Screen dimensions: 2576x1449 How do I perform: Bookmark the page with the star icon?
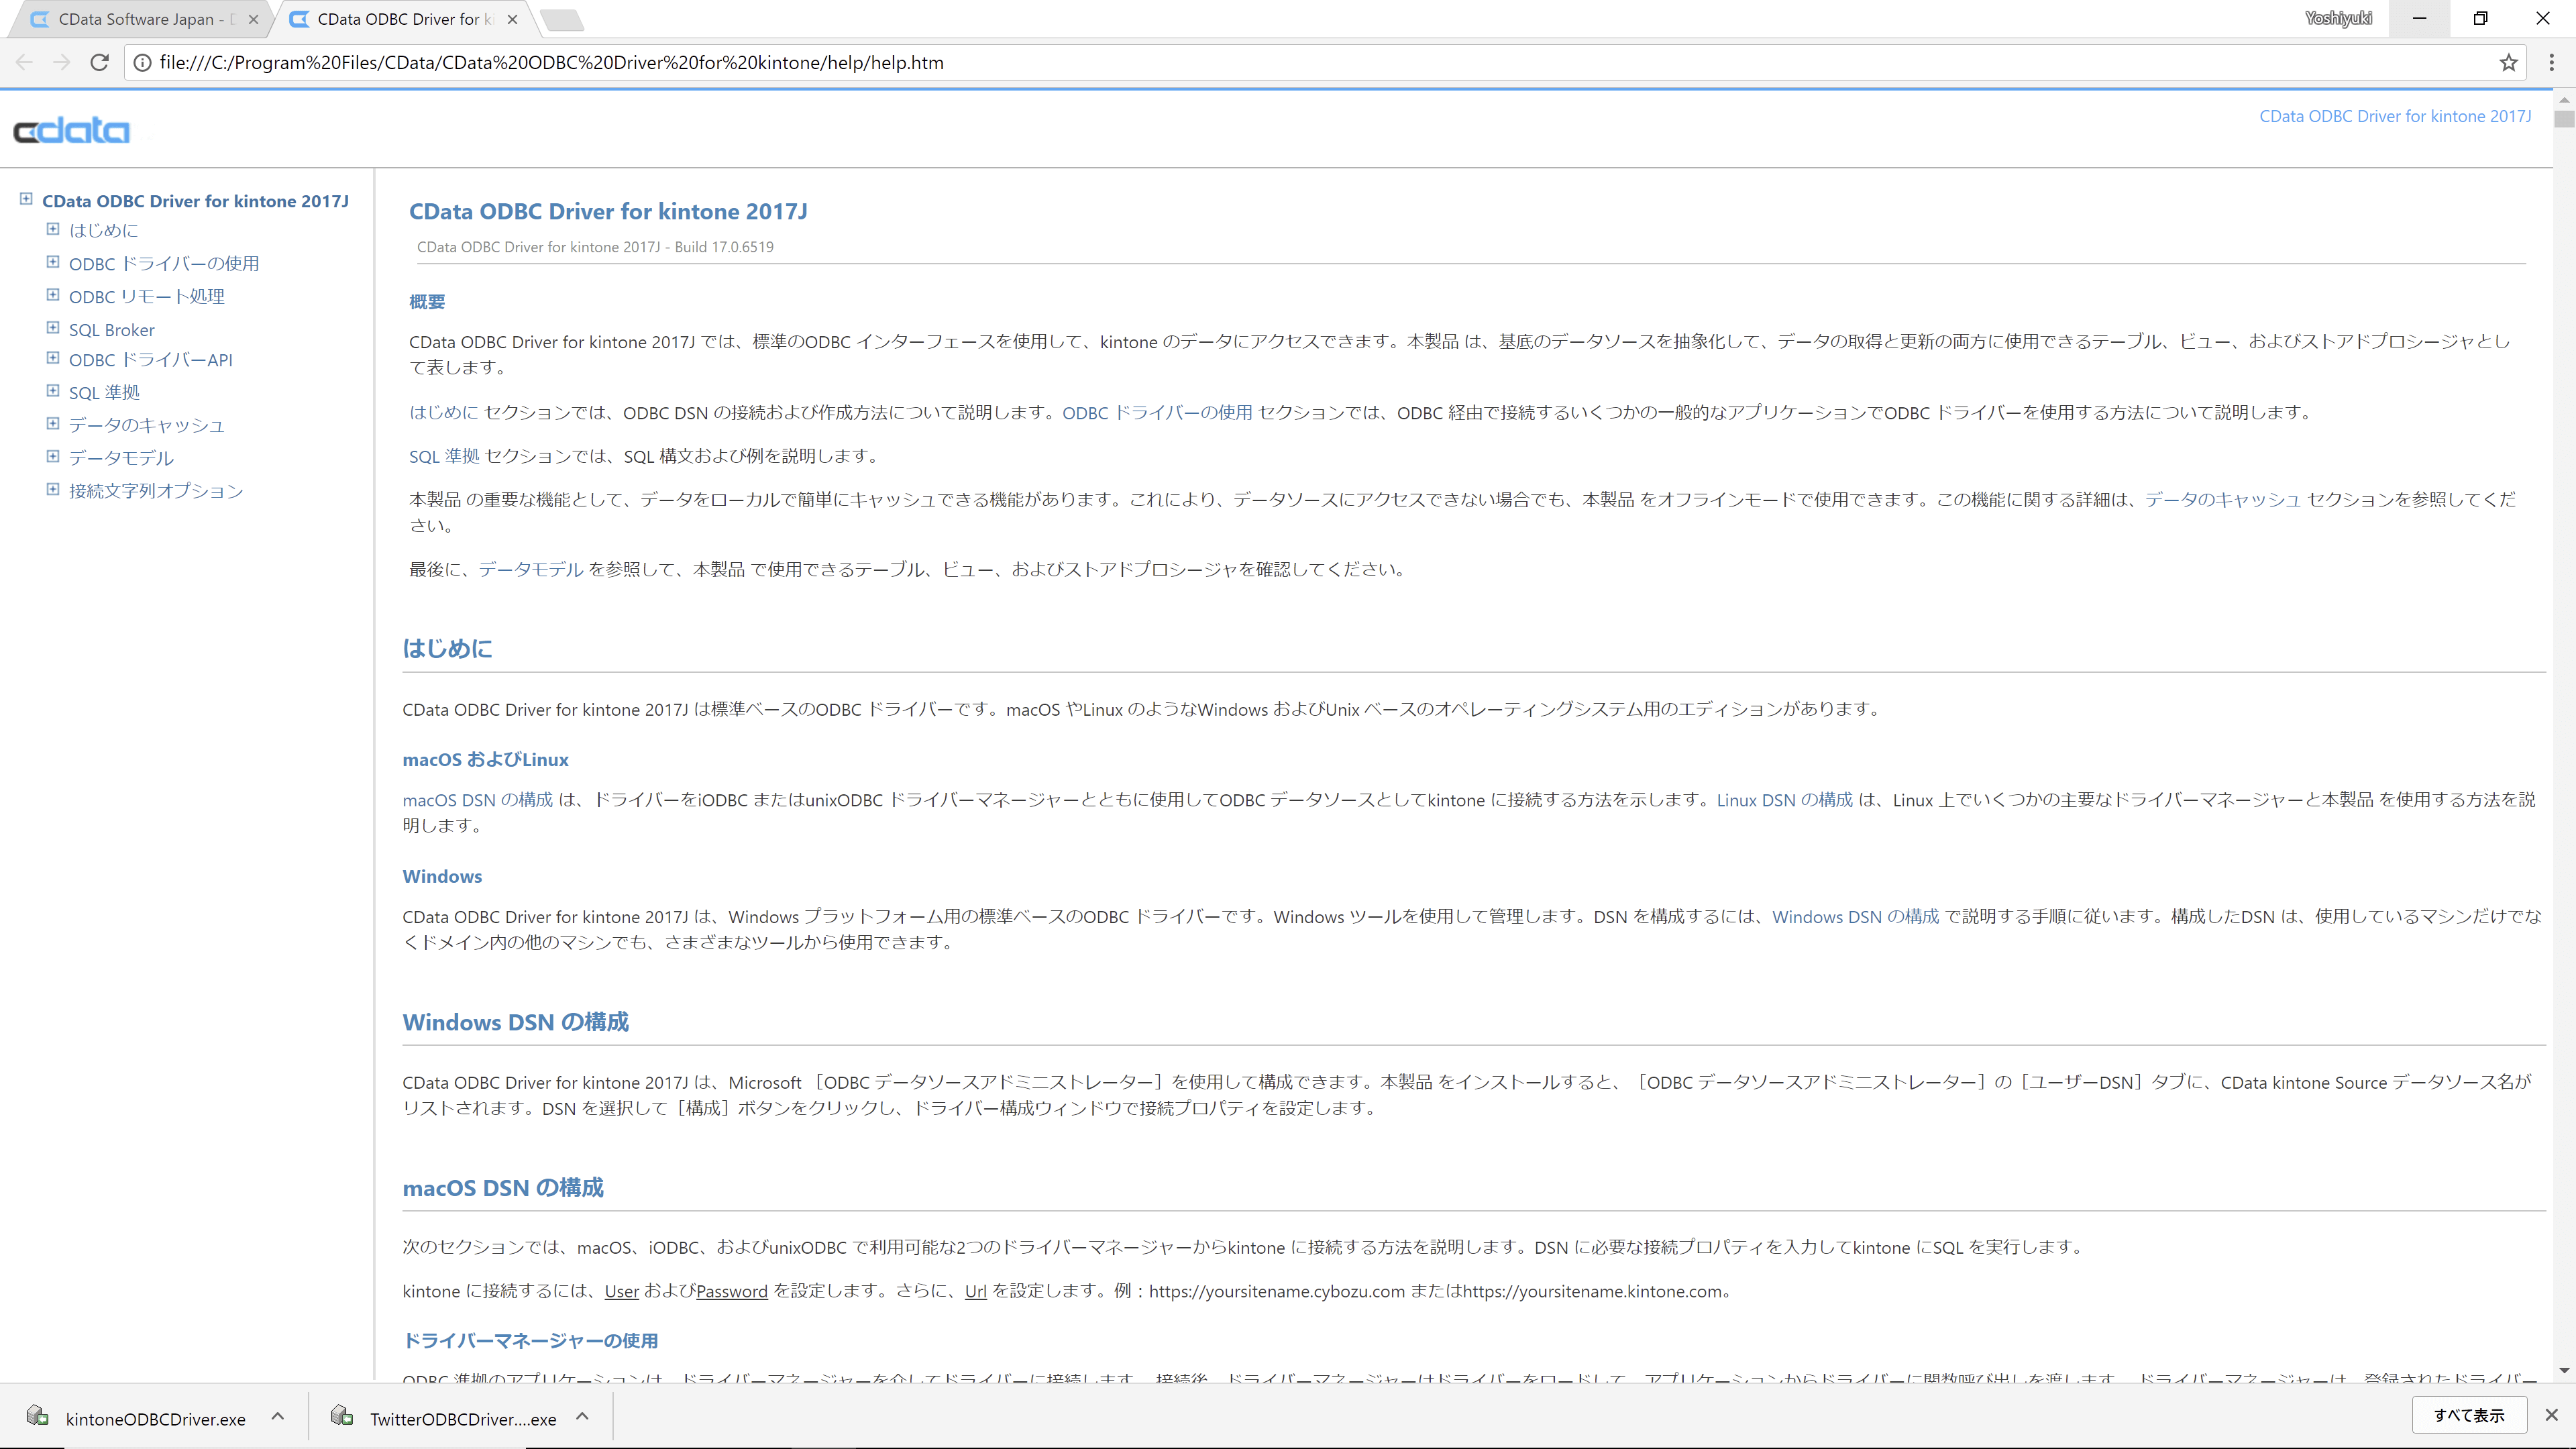click(2508, 62)
